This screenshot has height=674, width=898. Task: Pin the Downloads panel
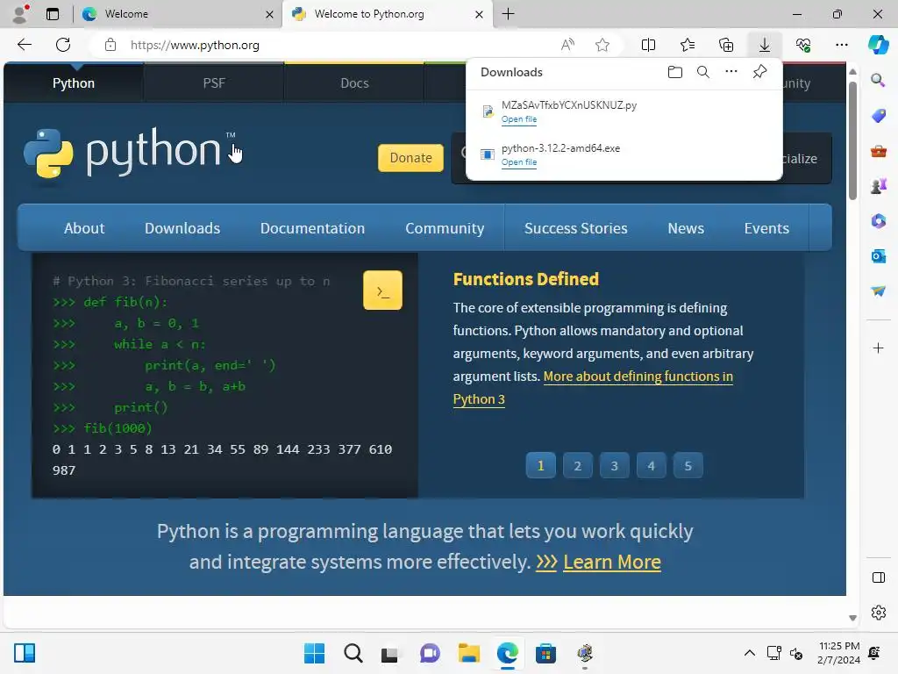point(760,72)
